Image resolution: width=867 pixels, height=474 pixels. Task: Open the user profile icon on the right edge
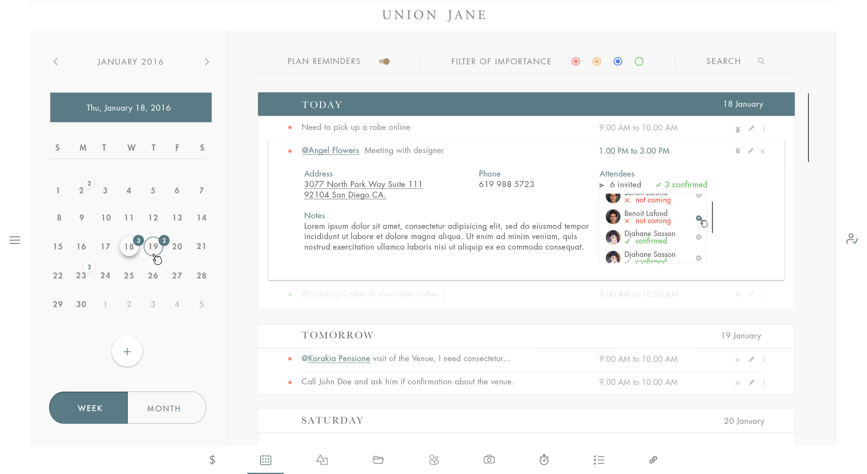coord(852,239)
